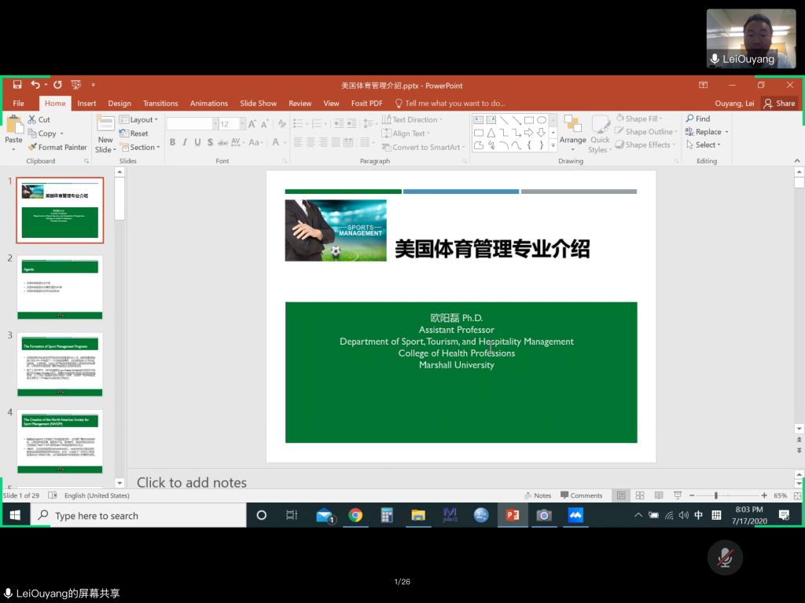Expand the Layout dropdown
This screenshot has width=805, height=603.
point(139,120)
